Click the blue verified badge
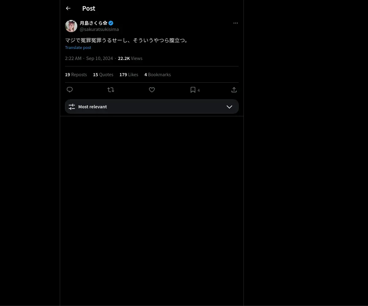Screen dimensions: 368x306 tap(111, 23)
